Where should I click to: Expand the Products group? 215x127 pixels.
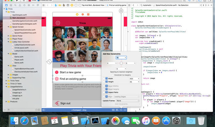(x=6, y=102)
